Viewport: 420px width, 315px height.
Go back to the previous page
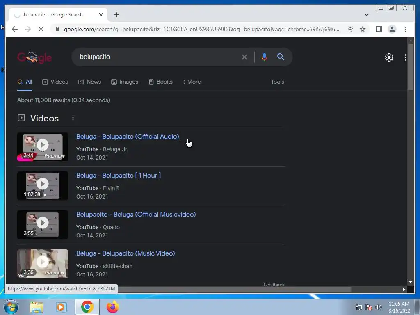coord(15,29)
